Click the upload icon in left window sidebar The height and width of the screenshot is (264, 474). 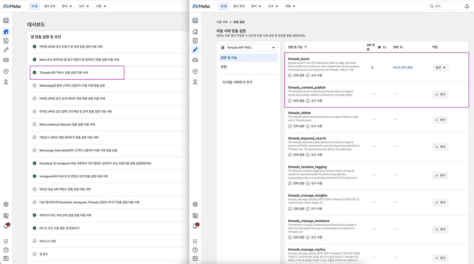(6, 81)
